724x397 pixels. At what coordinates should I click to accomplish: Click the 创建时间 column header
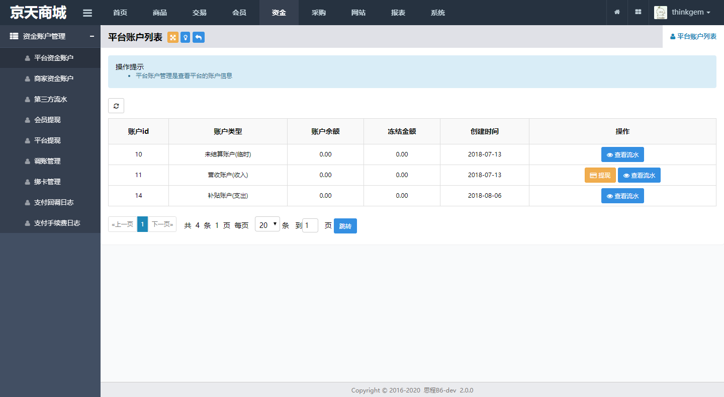pos(485,131)
